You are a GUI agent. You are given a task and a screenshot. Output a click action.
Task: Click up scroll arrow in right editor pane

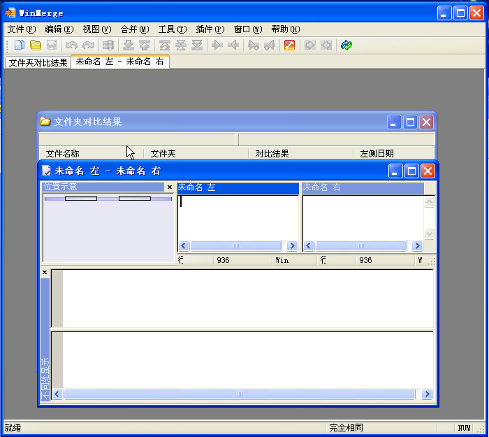[430, 202]
